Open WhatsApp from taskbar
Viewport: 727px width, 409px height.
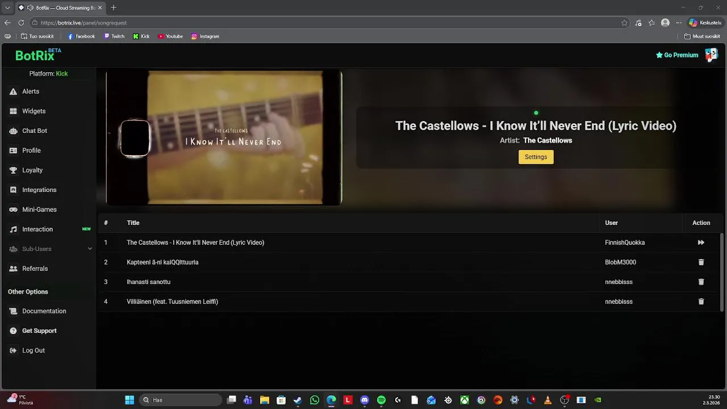pyautogui.click(x=315, y=400)
